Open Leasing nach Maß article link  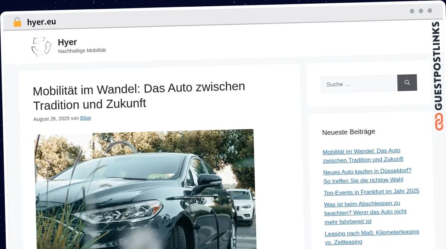[371, 237]
